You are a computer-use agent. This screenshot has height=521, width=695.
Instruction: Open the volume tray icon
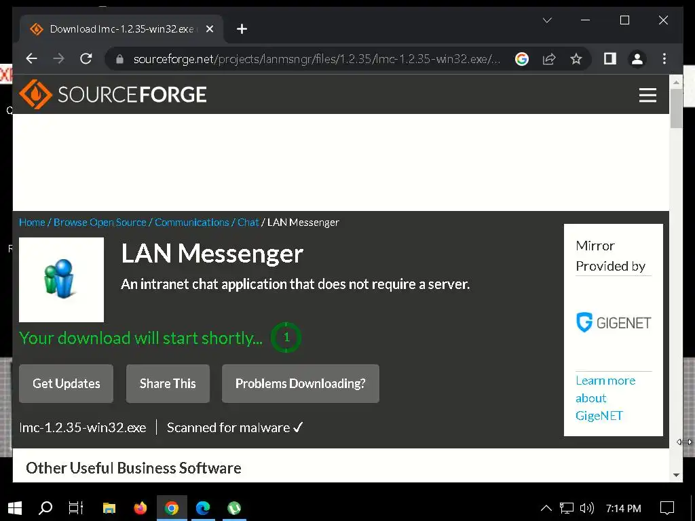(587, 508)
